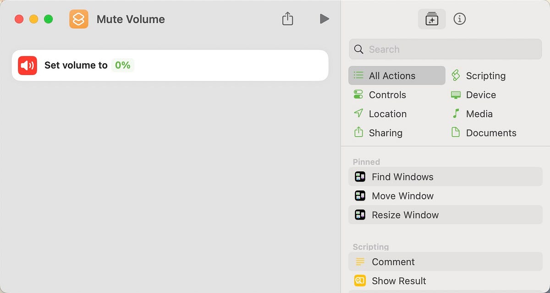Click the red speaker icon on Set volume action
Viewport: 550px width, 293px height.
(x=27, y=65)
